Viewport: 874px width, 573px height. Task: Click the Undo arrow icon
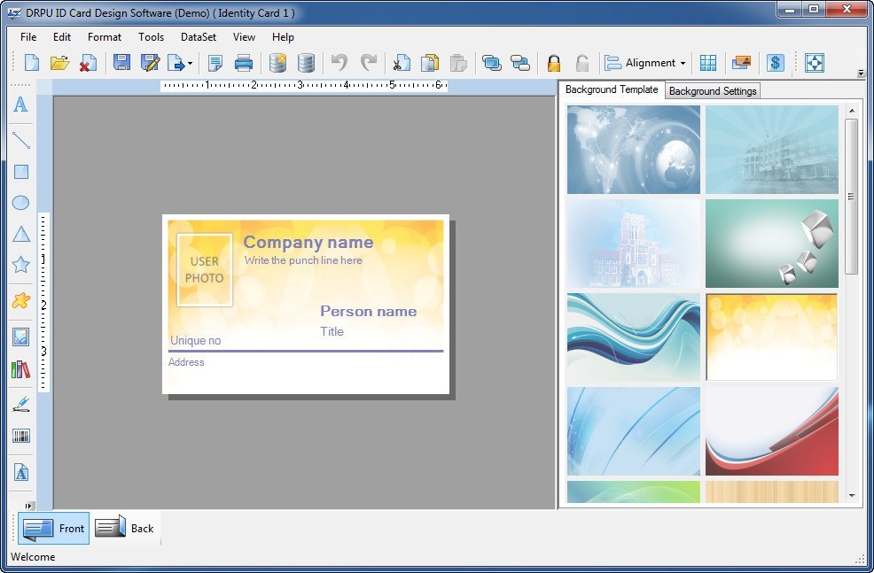339,63
